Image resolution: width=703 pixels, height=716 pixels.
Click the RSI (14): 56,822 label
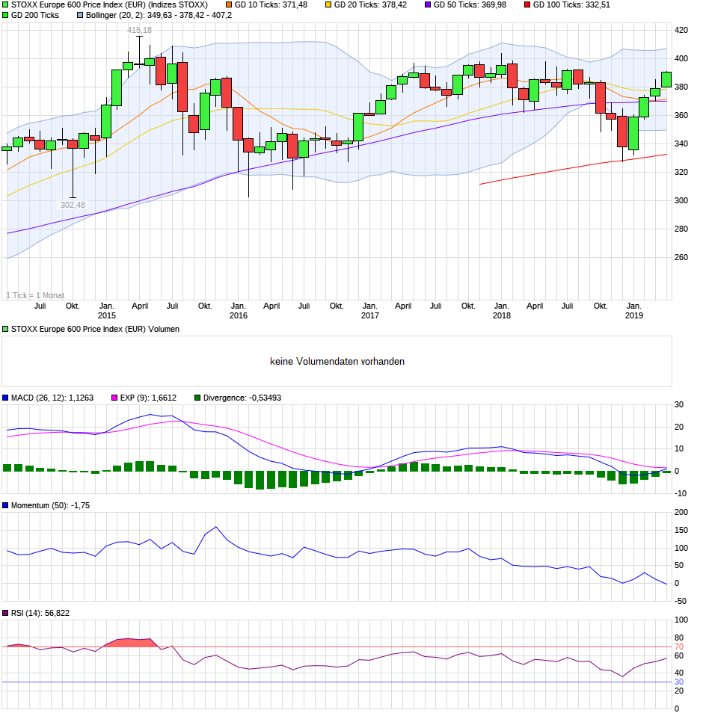pyautogui.click(x=40, y=614)
